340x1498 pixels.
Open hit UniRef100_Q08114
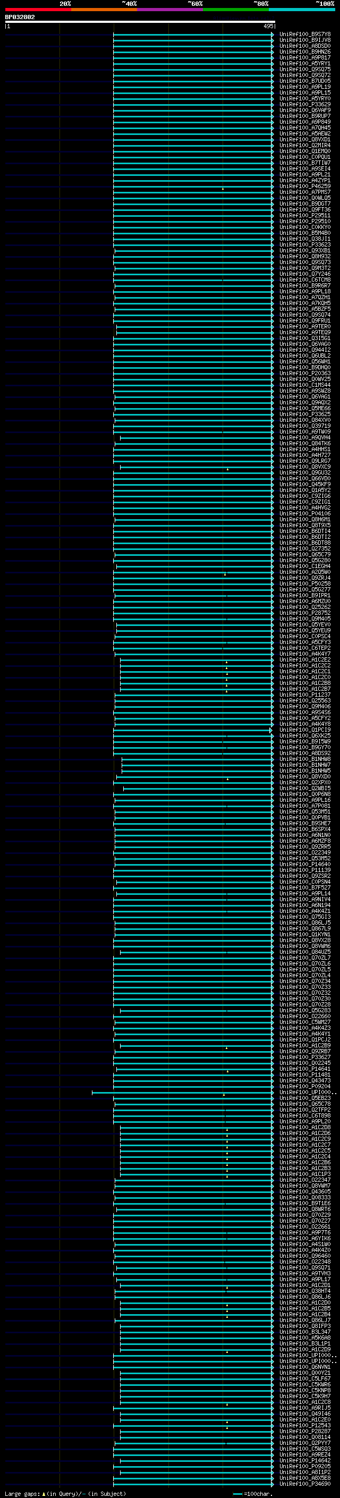[305, 1437]
